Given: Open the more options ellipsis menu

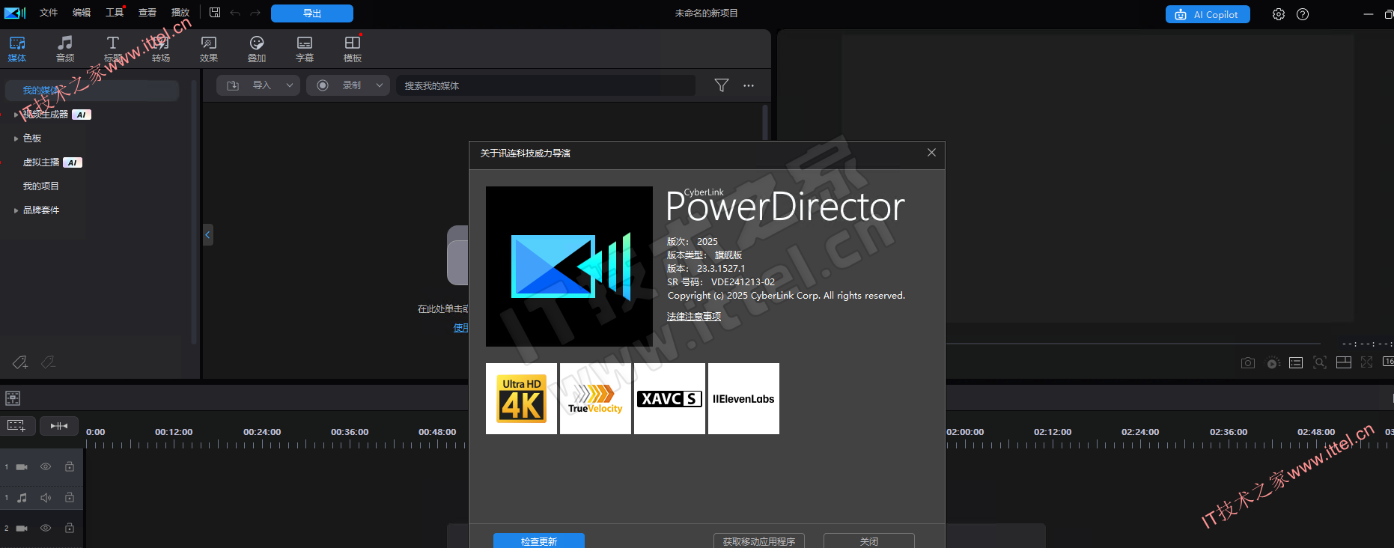Looking at the screenshot, I should [749, 85].
